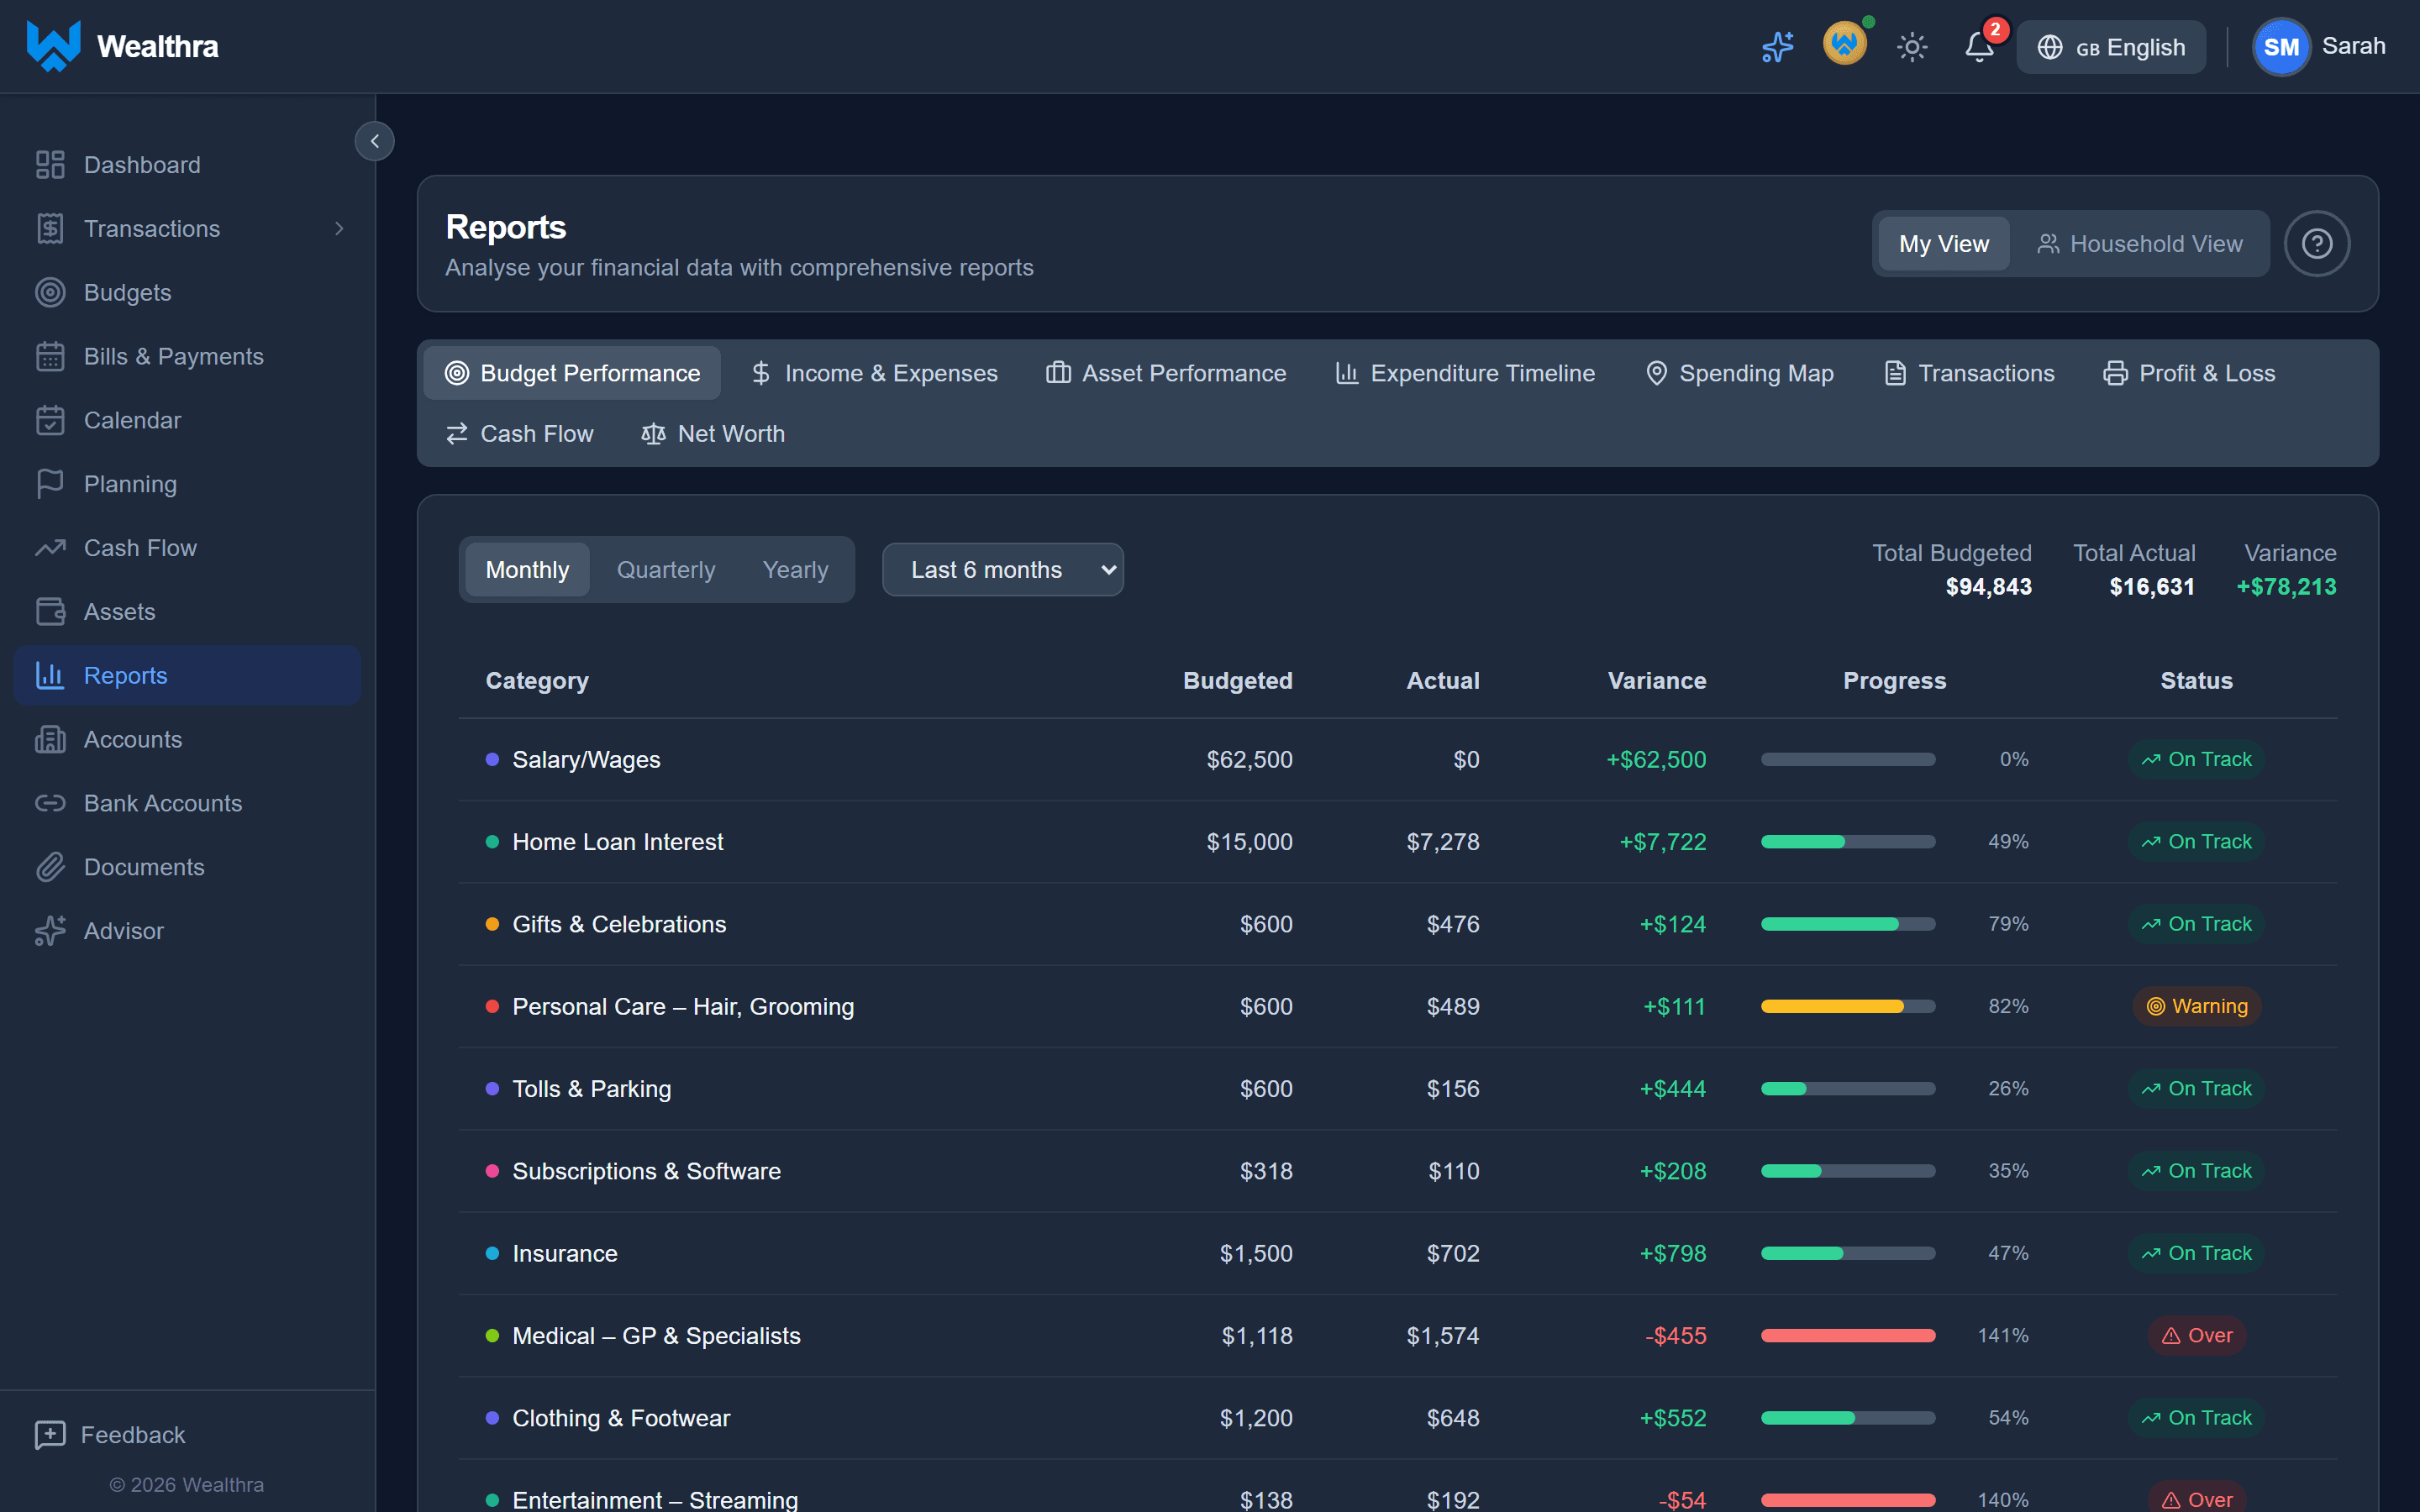The image size is (2420, 1512).
Task: Click the Accounts building icon
Action: click(x=50, y=740)
